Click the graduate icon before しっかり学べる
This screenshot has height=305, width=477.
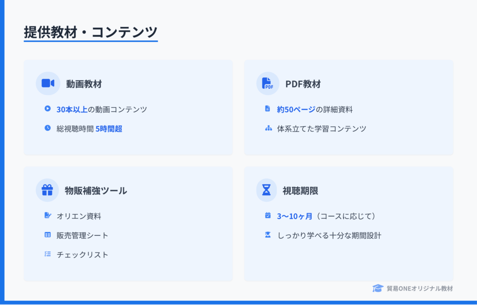[268, 235]
